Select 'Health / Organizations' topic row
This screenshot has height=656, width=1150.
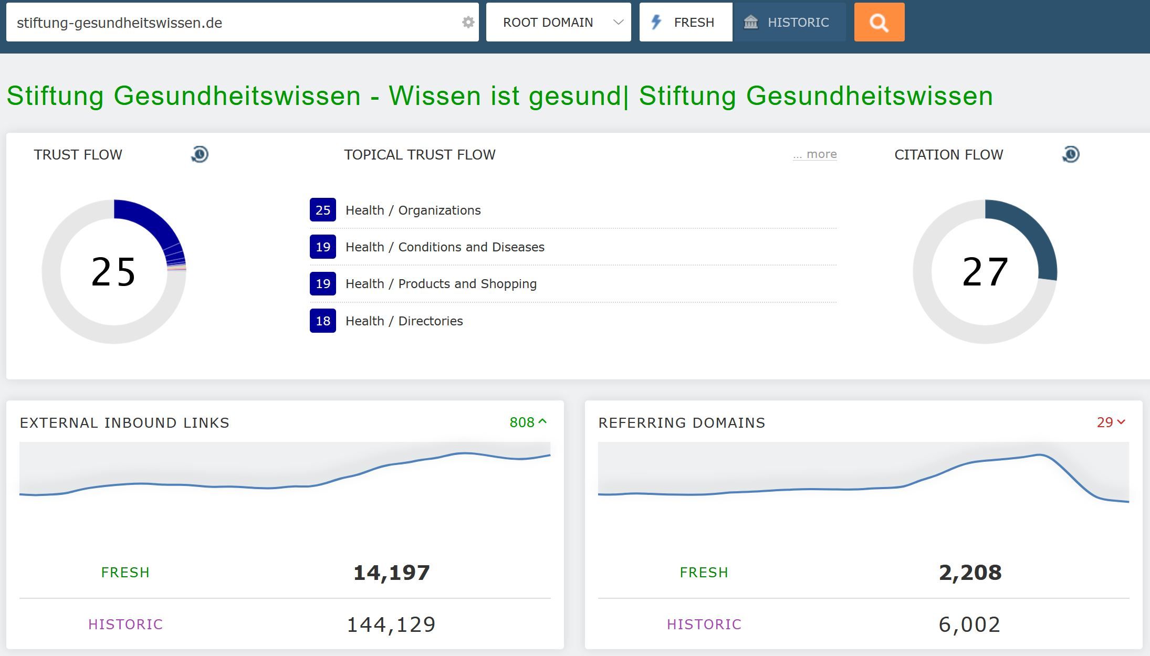573,210
